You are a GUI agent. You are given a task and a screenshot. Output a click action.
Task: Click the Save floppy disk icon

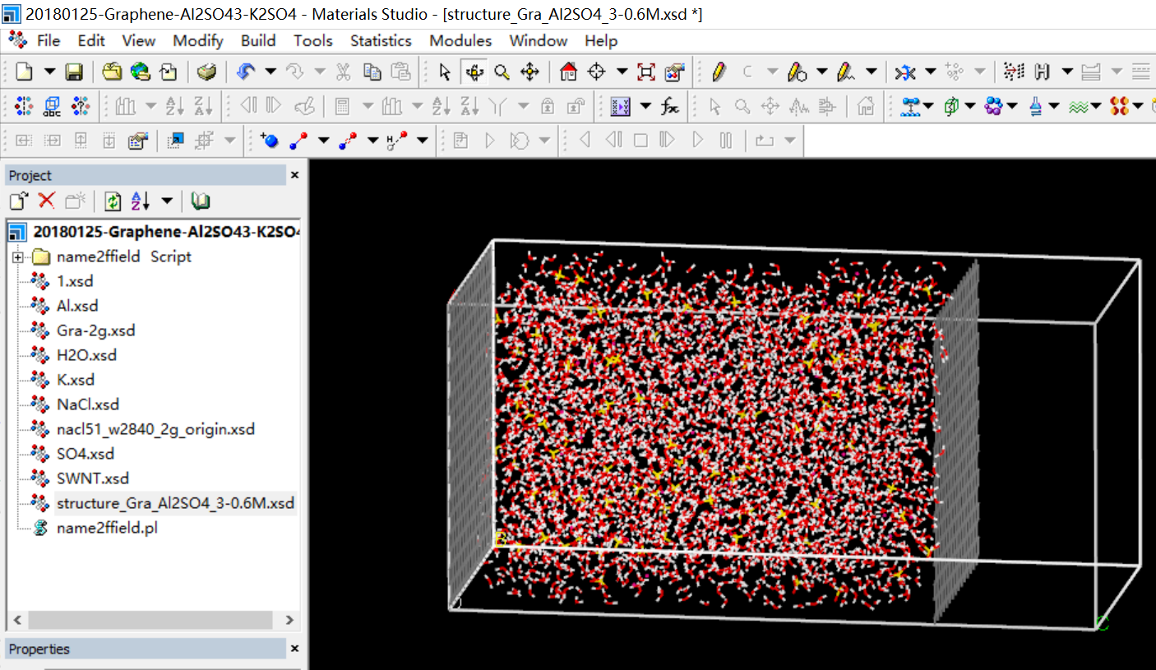tap(74, 72)
